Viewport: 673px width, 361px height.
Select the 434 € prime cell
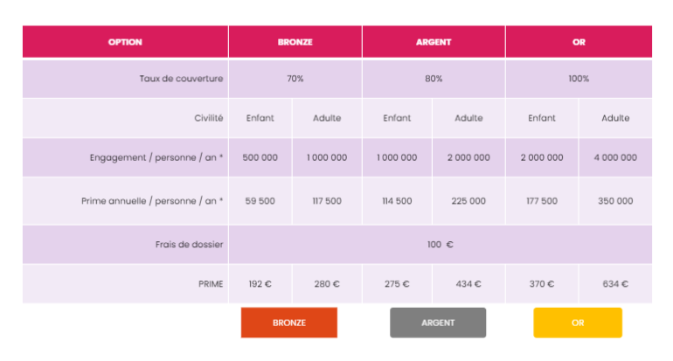[468, 284]
